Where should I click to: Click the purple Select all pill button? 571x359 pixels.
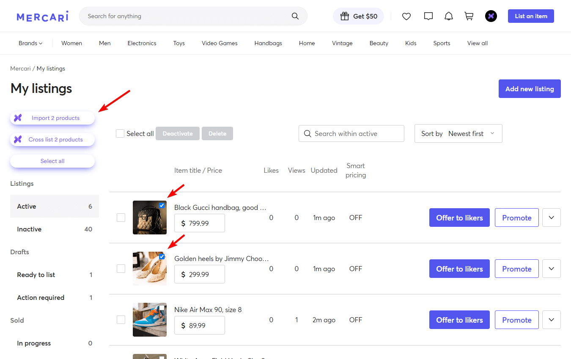click(x=52, y=161)
